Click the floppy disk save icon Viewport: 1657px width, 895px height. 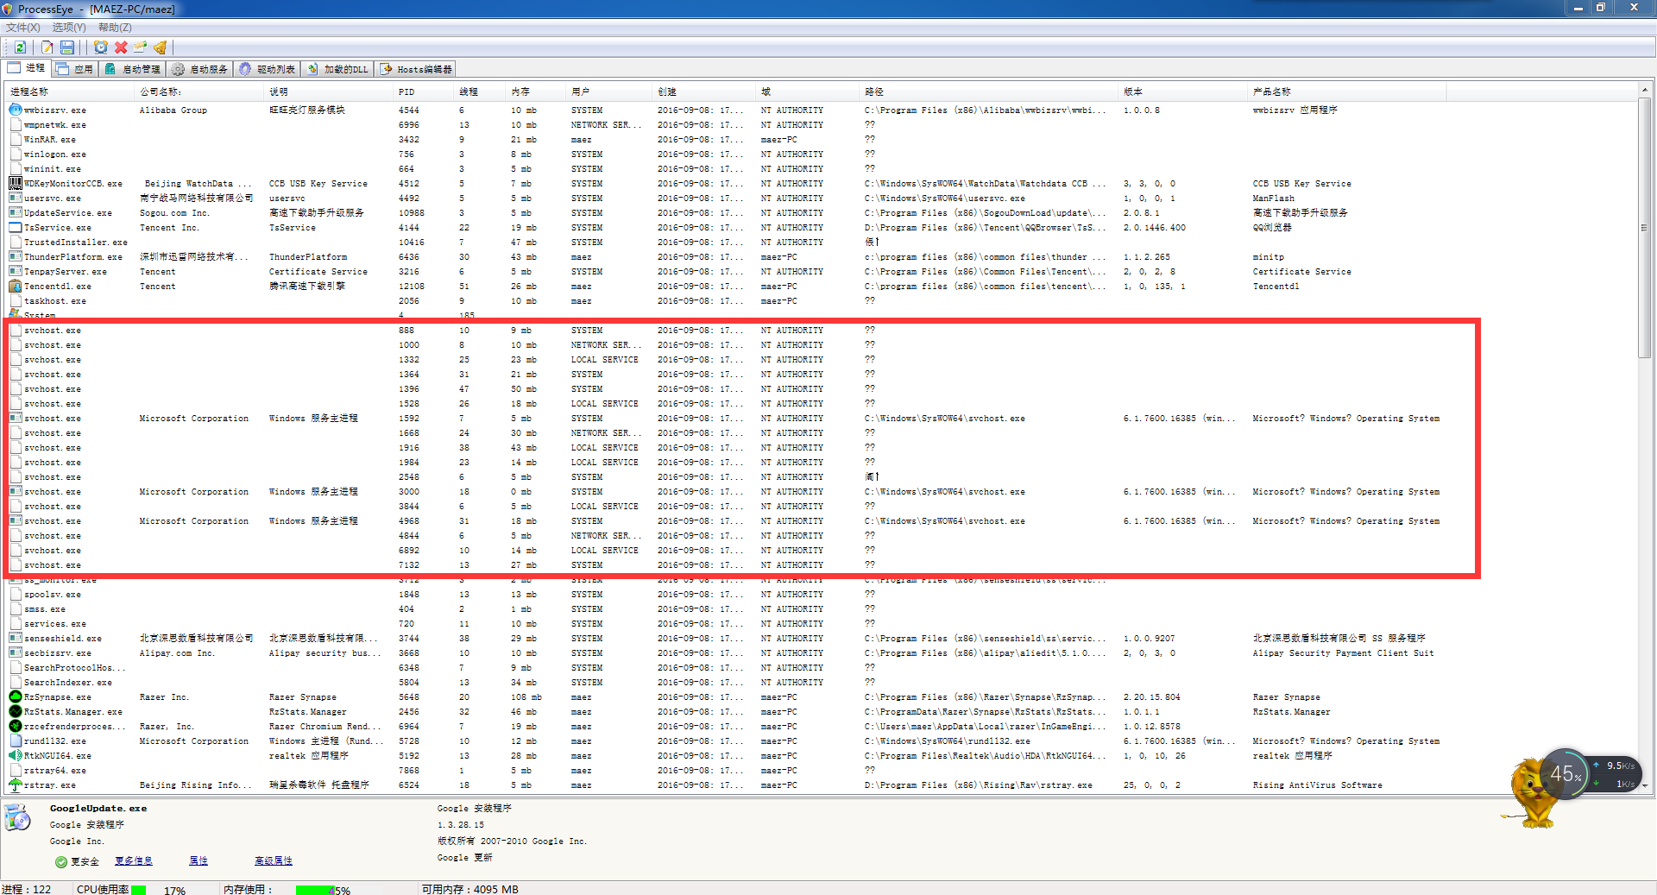(66, 47)
